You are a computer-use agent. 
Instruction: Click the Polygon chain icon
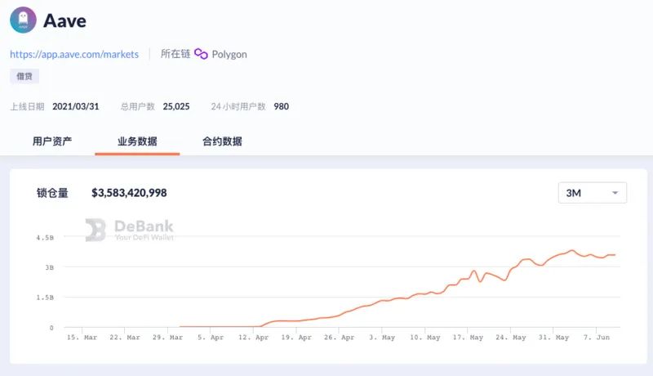point(201,54)
